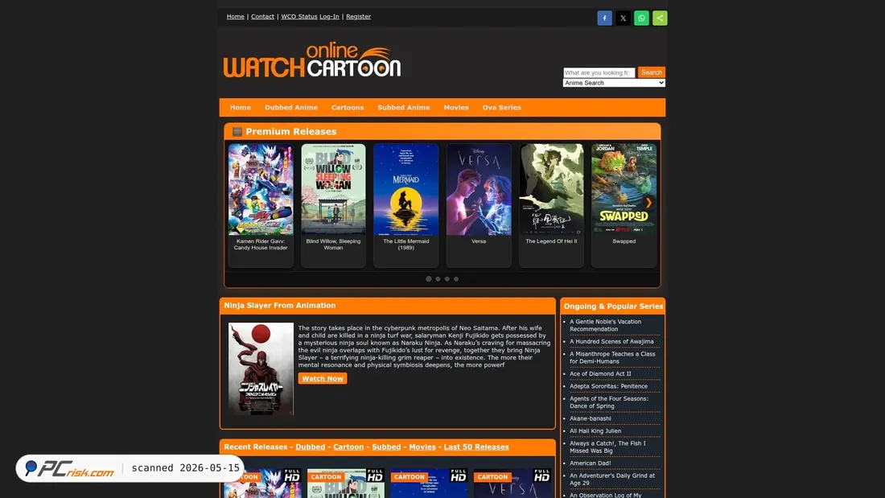Click the Watch Cartoon Online logo
The image size is (885, 498).
click(312, 60)
